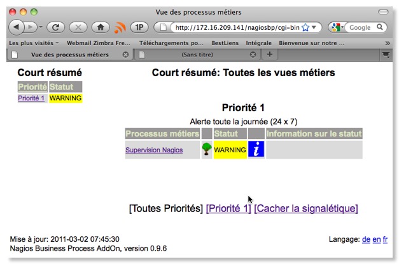Expand the Les plus visités bookmarks menu
The image size is (399, 264).
33,43
